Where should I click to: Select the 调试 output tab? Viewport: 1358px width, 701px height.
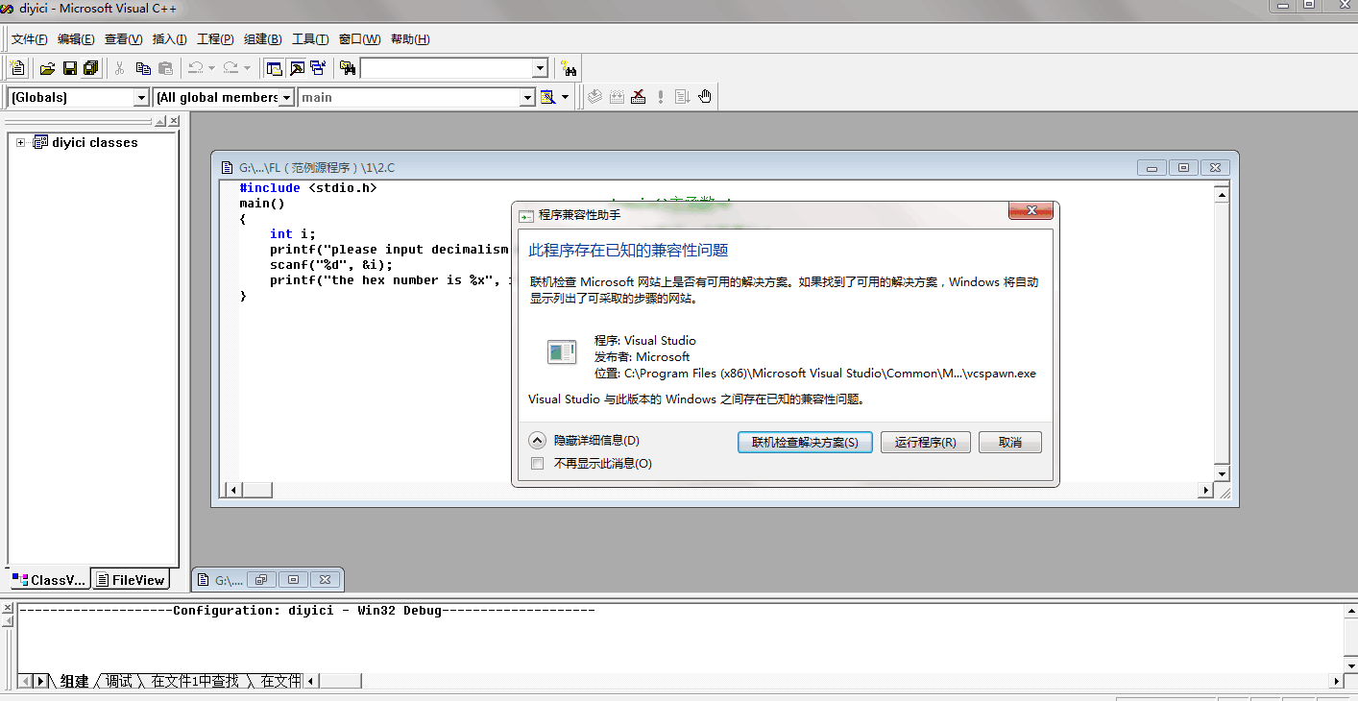[119, 681]
